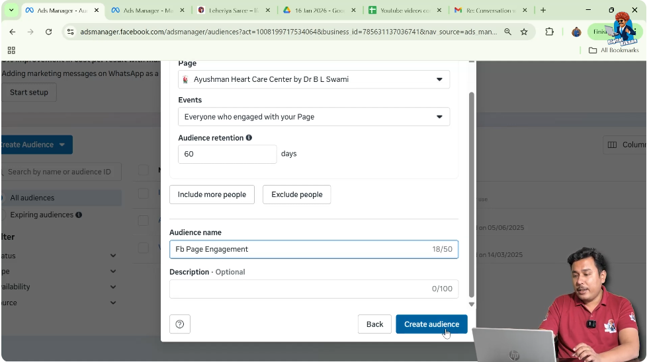The height and width of the screenshot is (362, 647).
Task: Expand the Availability filter chevron
Action: [x=113, y=287]
